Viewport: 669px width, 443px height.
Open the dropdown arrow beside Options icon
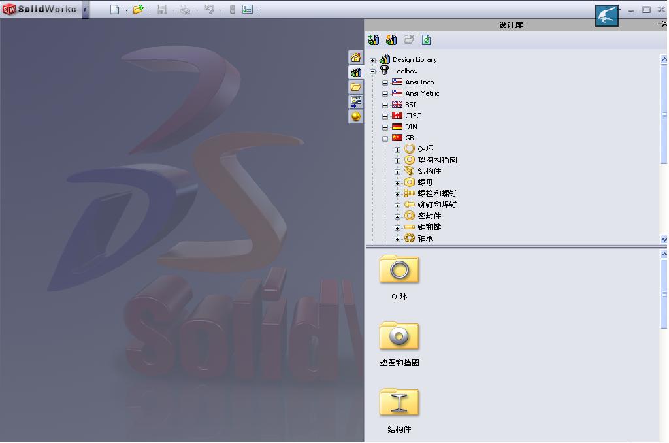tap(259, 10)
